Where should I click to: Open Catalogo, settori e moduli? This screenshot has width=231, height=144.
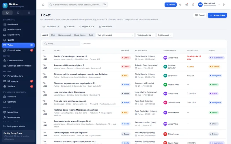18,66
